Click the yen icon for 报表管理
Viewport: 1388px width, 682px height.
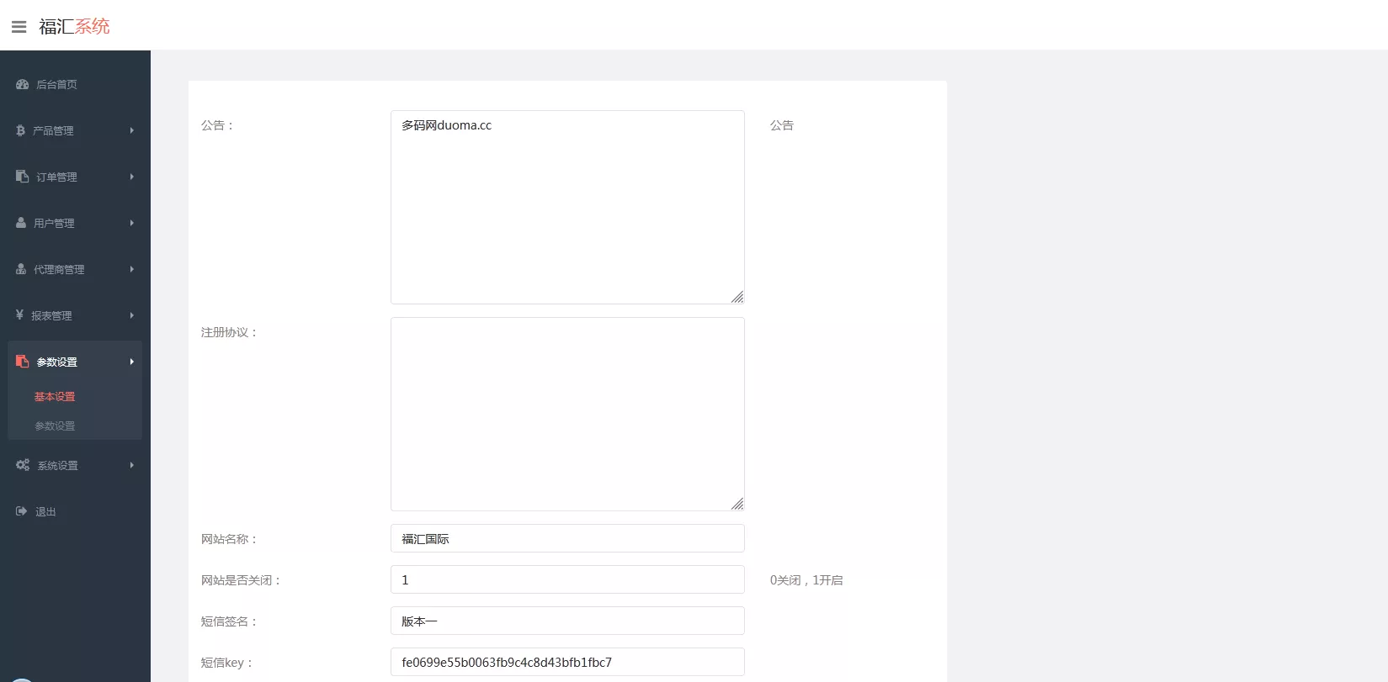click(19, 315)
